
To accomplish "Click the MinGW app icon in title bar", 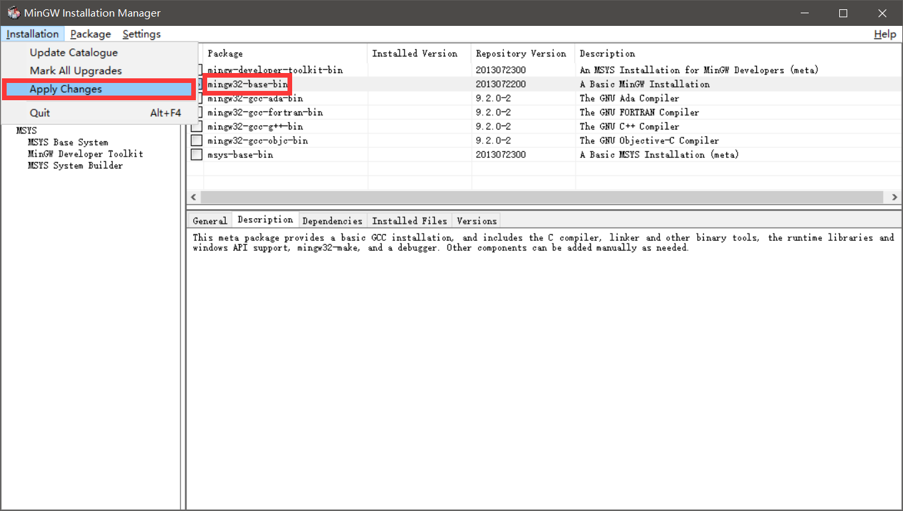I will [13, 13].
